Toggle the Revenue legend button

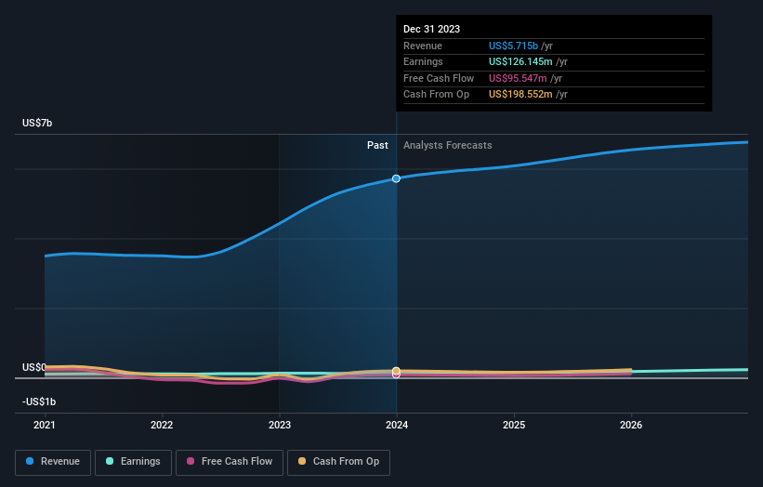(x=53, y=462)
